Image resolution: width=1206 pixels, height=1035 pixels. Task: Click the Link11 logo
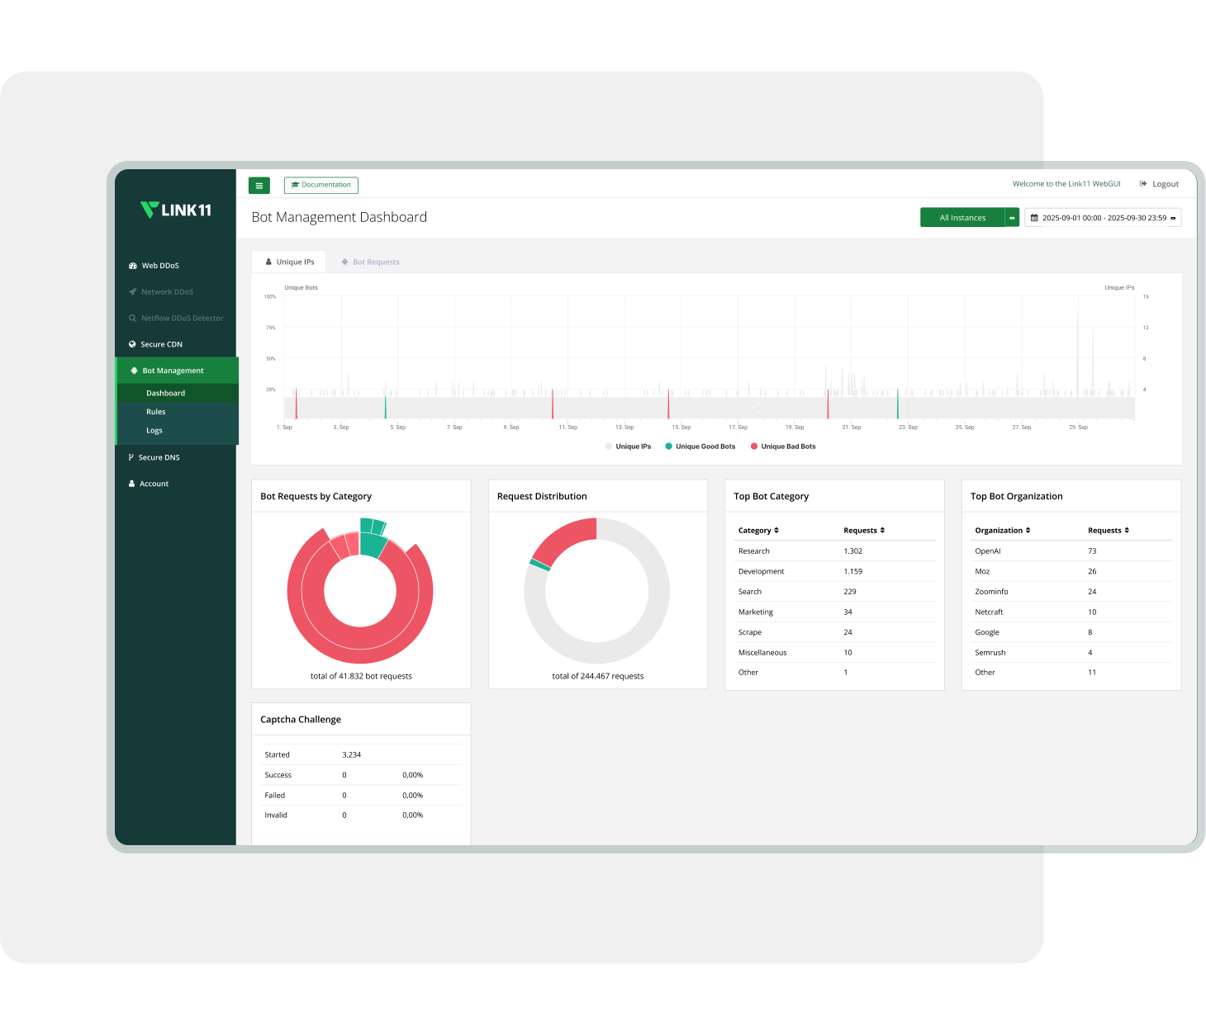[x=176, y=210]
